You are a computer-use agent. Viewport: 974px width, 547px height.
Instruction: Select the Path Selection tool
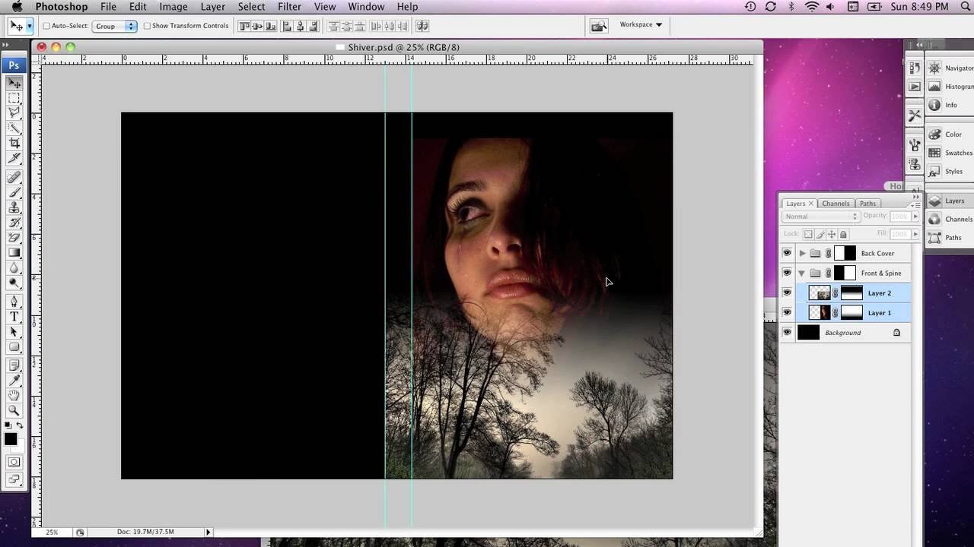click(14, 332)
